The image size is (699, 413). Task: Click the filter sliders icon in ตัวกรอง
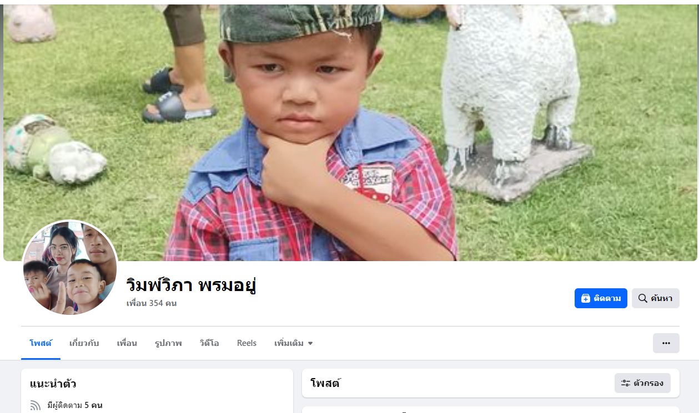[626, 383]
